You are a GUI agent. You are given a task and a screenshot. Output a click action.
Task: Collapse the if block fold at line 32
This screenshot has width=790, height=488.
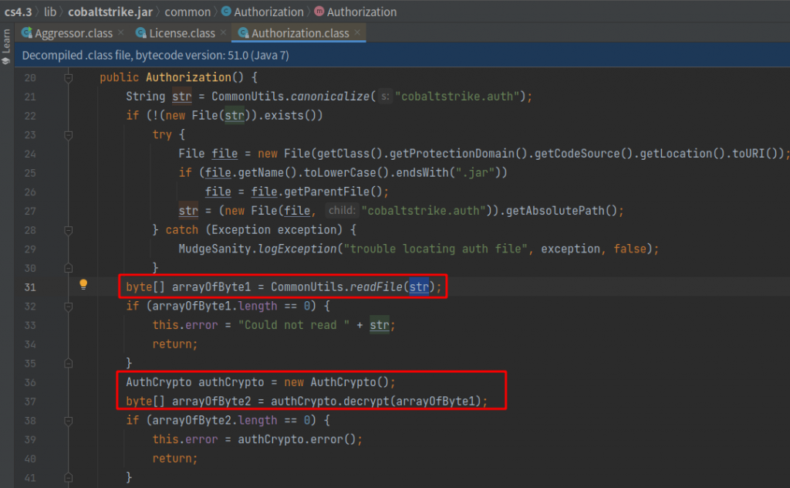pyautogui.click(x=69, y=306)
